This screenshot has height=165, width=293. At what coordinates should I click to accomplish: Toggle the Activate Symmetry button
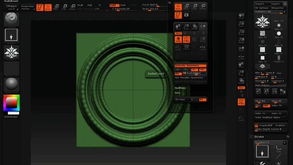pyautogui.click(x=190, y=66)
